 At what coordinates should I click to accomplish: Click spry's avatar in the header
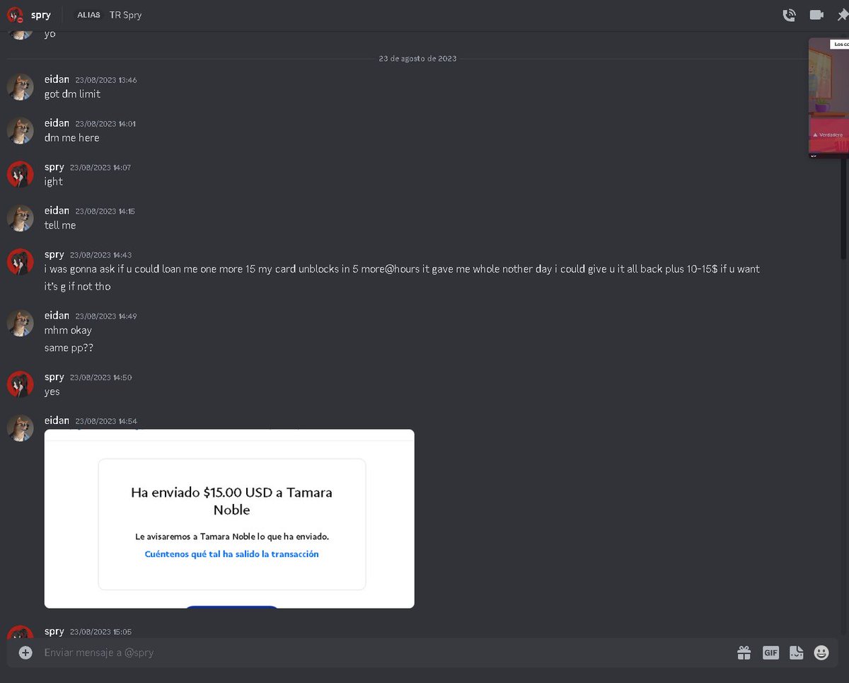(16, 15)
